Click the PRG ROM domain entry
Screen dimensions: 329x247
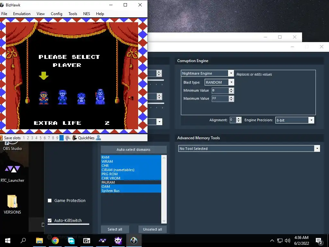pyautogui.click(x=131, y=174)
